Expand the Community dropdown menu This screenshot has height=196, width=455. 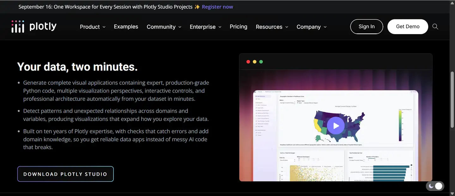coord(164,27)
